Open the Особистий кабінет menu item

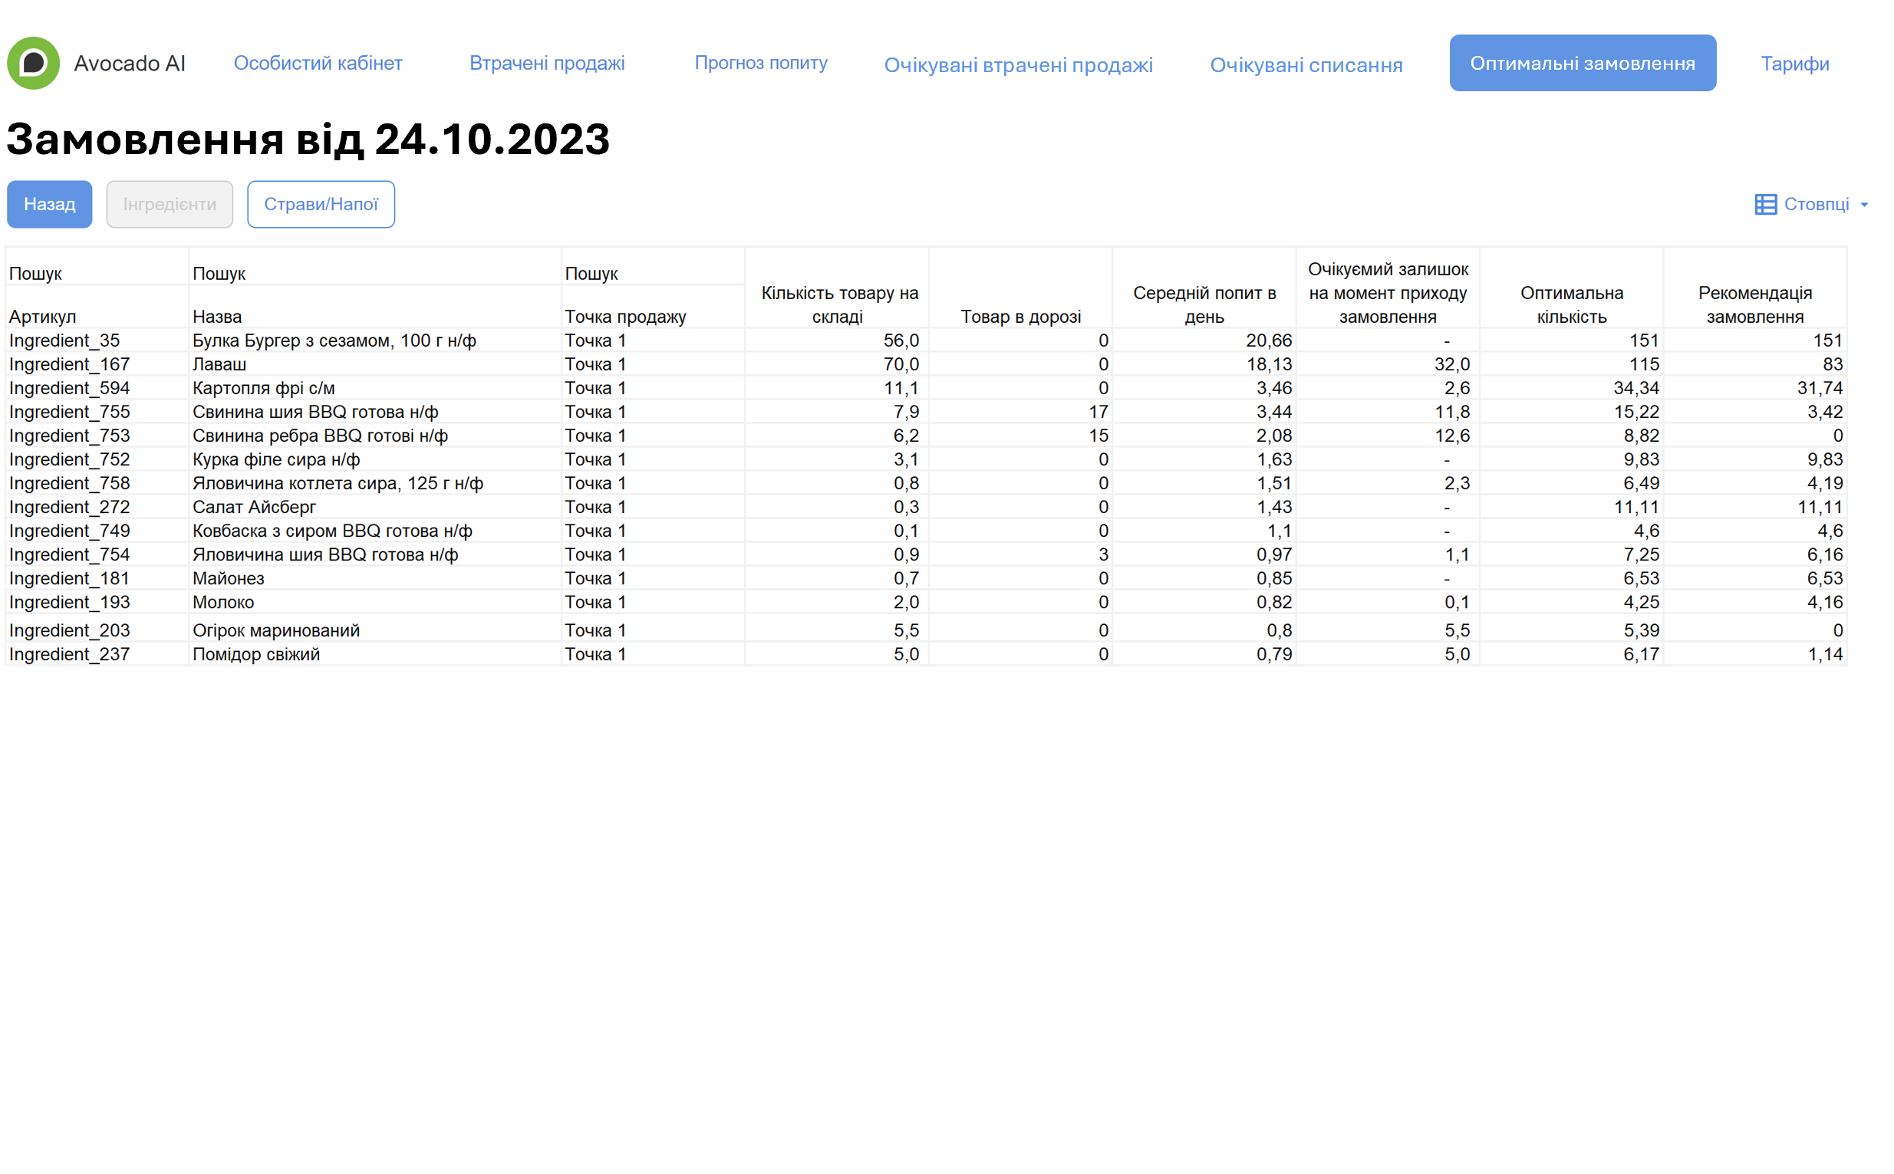(318, 63)
